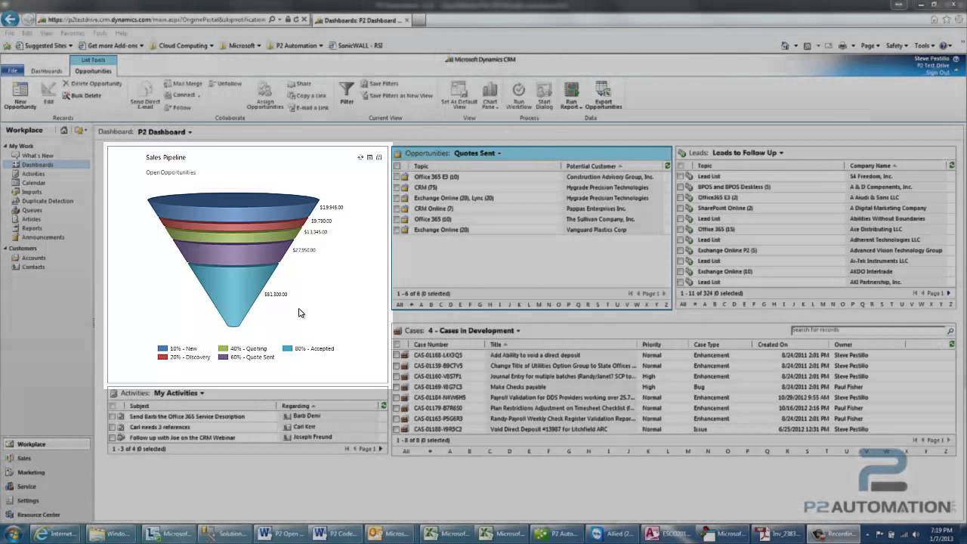Click the Unfollow ribbon button
This screenshot has width=967, height=544.
click(225, 84)
